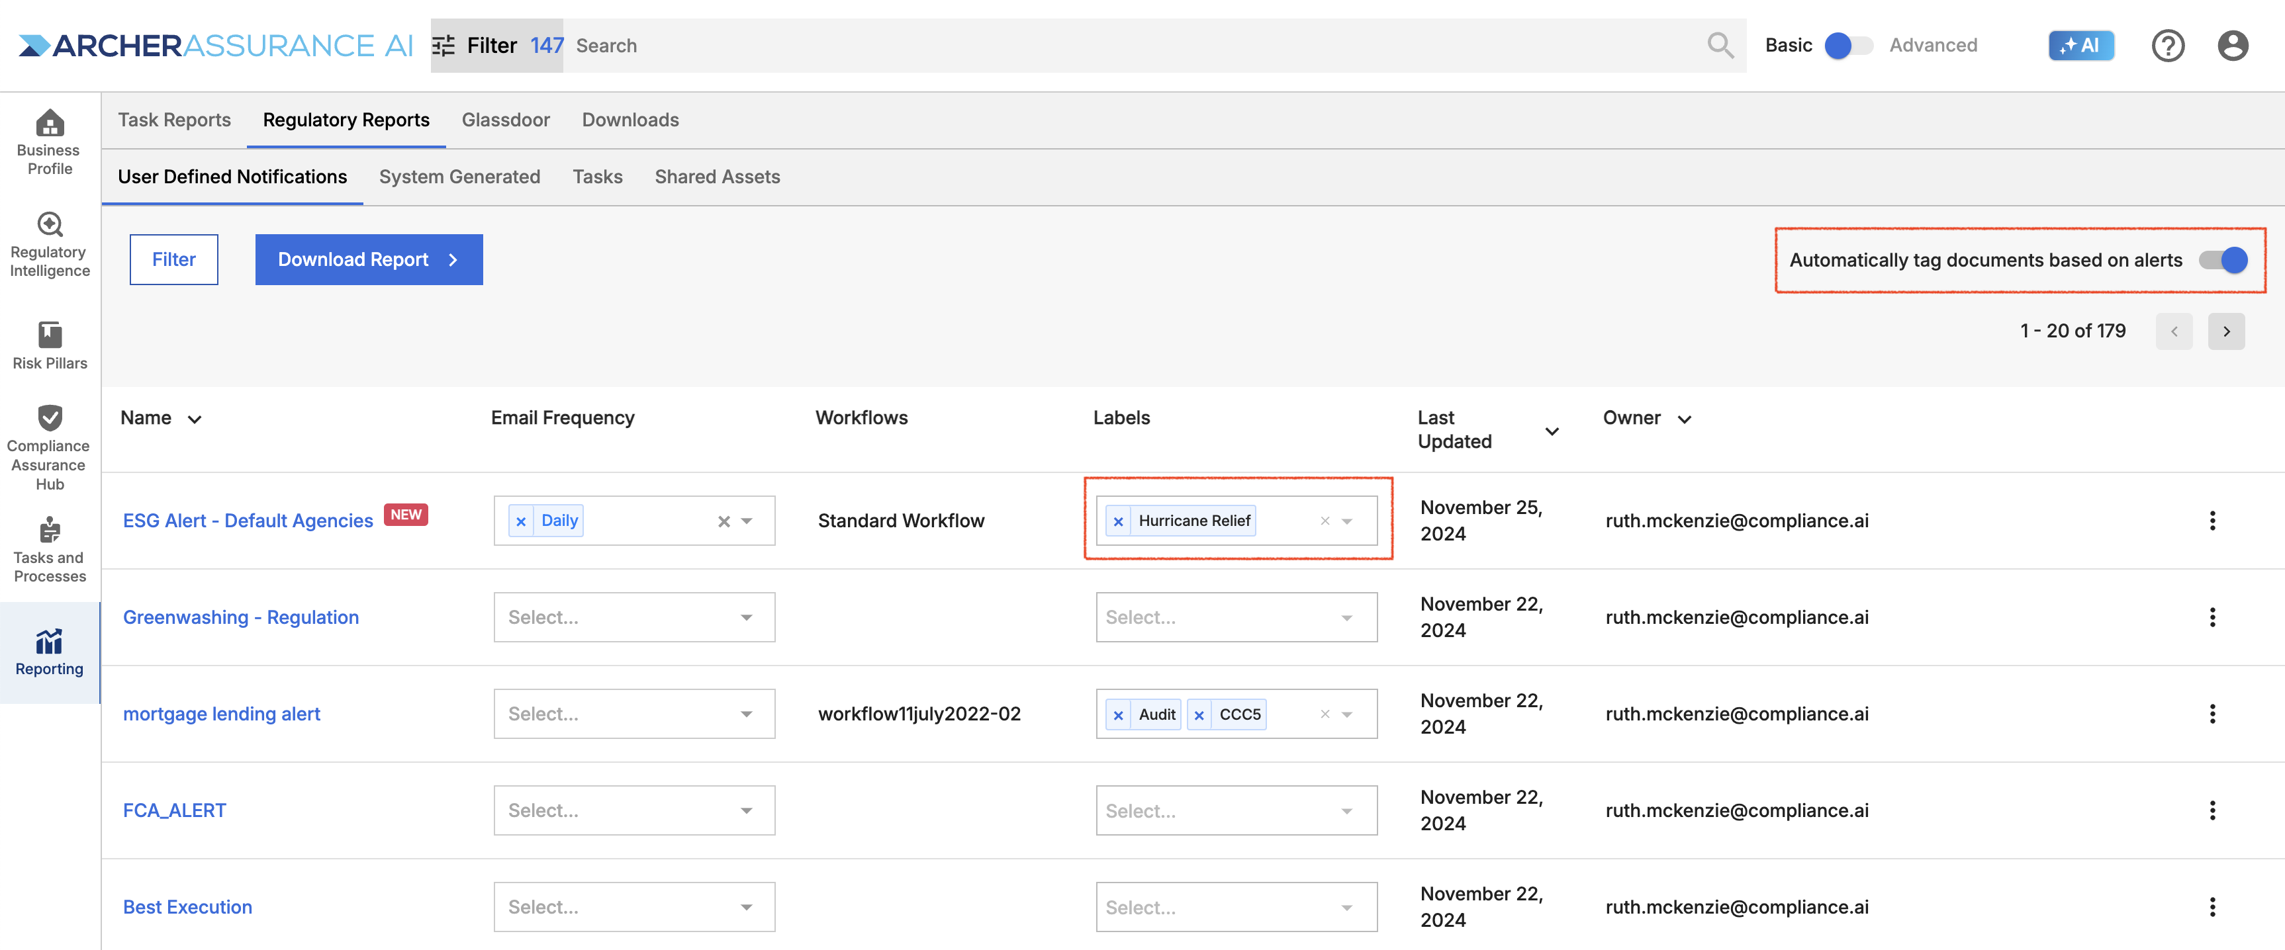Viewport: 2285px width, 950px height.
Task: Click the Archer Assurance AI logo
Action: pos(216,45)
